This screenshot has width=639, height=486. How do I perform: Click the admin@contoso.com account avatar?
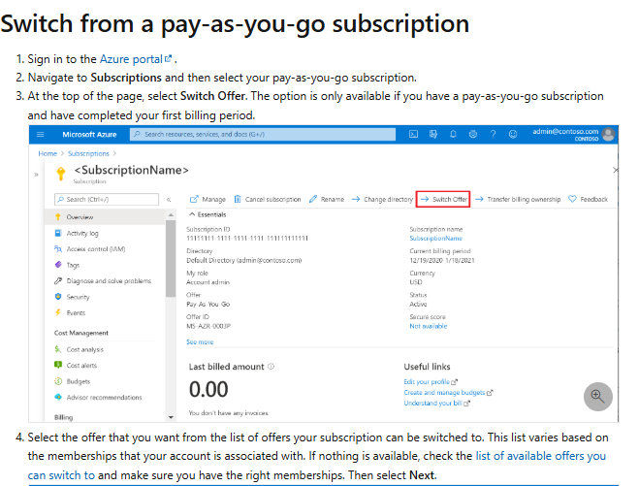pyautogui.click(x=608, y=134)
